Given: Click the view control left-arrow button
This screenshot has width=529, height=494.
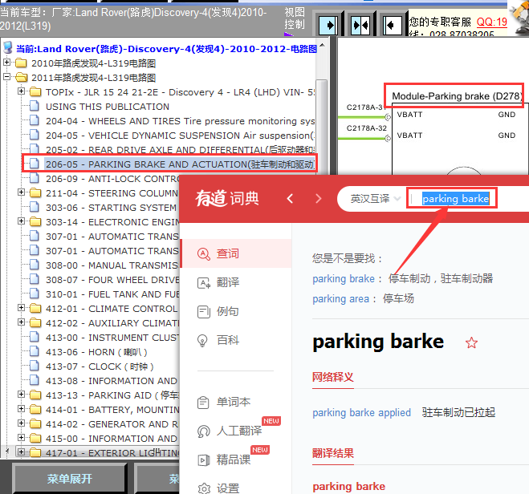Looking at the screenshot, I should (x=393, y=25).
